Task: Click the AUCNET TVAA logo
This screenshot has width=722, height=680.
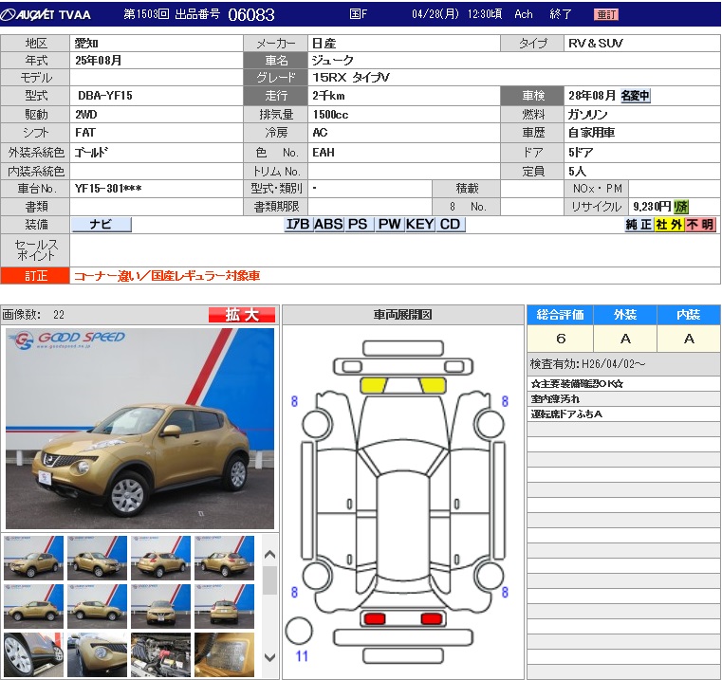Action: point(47,14)
